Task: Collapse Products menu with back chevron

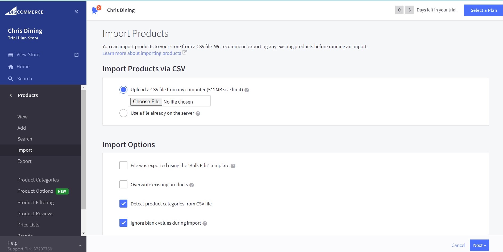Action: (11, 95)
